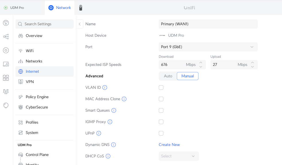The width and height of the screenshot is (282, 165).
Task: Enable the UPnP checkbox
Action: pos(161,133)
